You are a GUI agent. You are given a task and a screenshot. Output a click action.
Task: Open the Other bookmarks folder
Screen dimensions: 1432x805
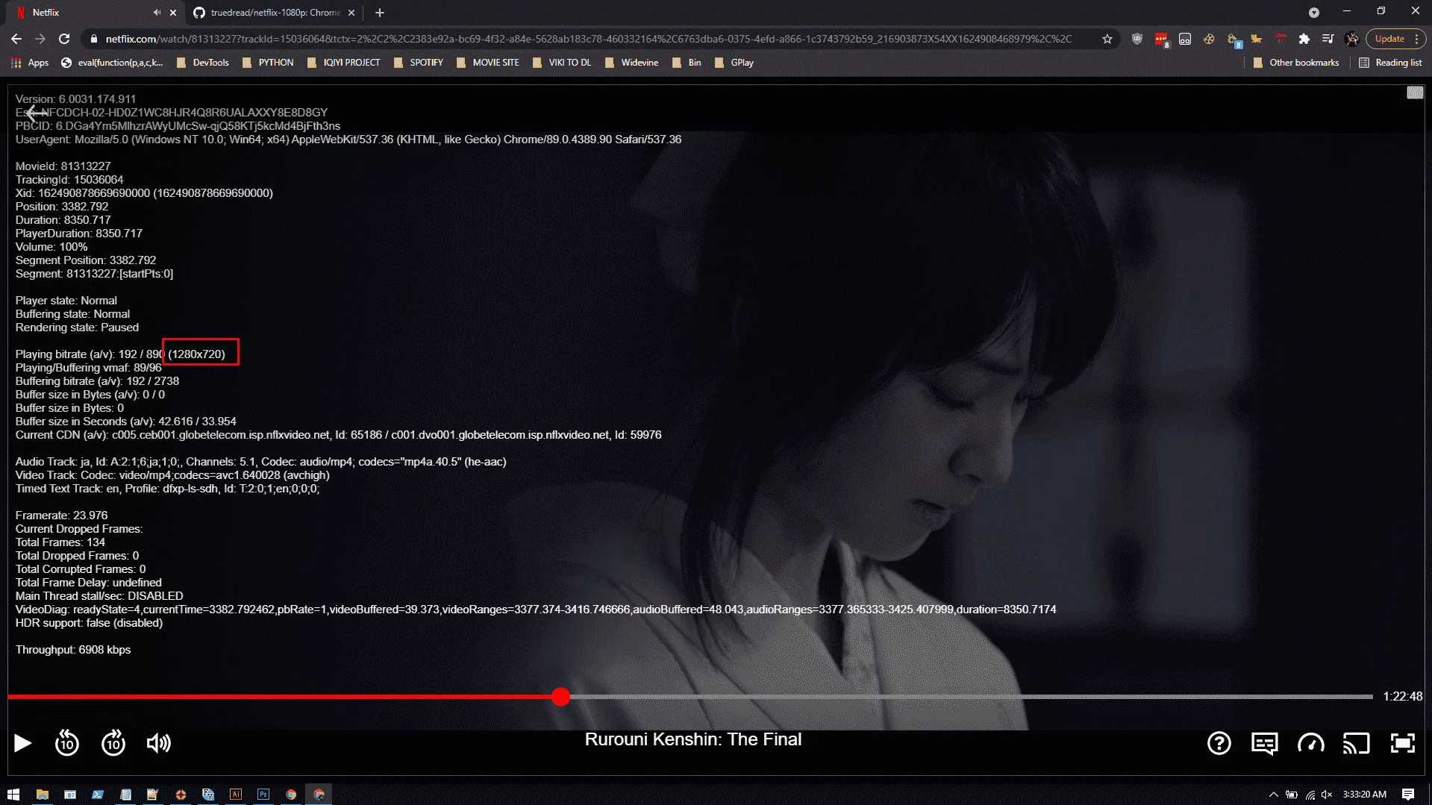coord(1296,63)
